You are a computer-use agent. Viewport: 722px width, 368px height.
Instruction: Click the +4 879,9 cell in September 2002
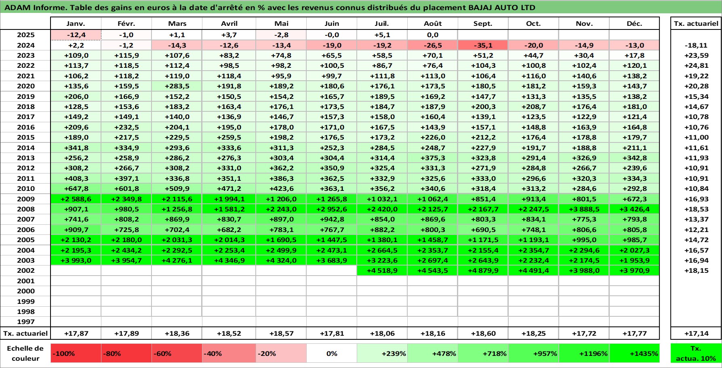(x=483, y=270)
